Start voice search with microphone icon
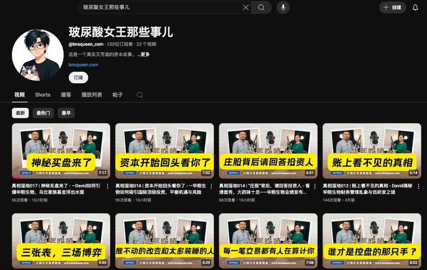This screenshot has width=427, height=270. click(283, 7)
